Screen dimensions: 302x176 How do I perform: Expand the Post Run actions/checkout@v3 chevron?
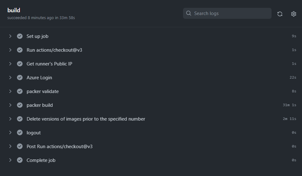tap(10, 147)
